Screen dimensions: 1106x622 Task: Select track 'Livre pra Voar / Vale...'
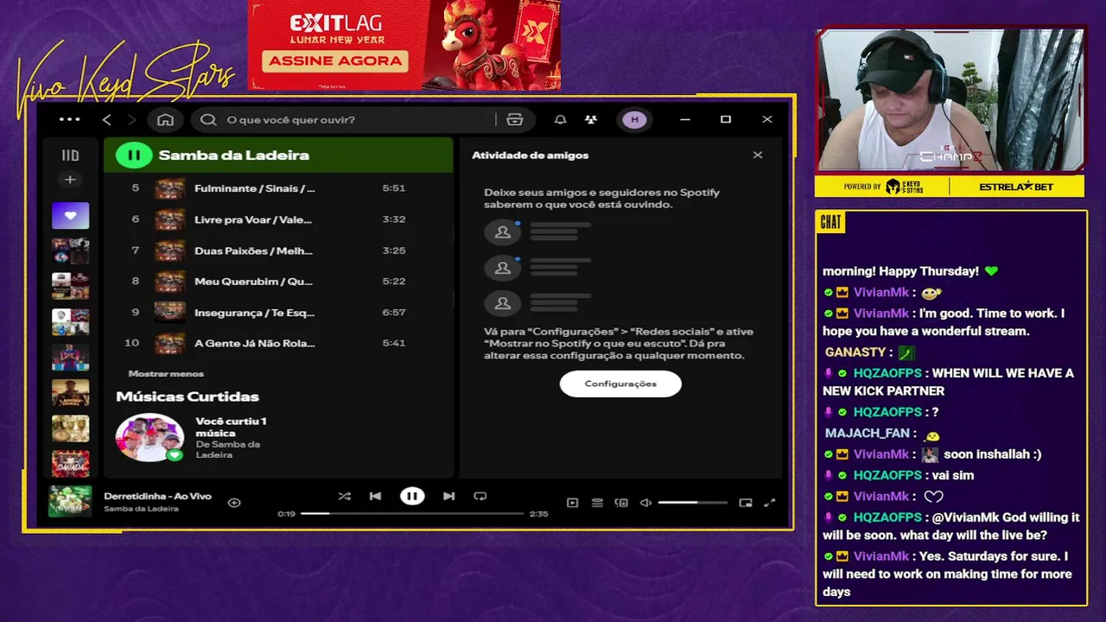click(x=255, y=219)
